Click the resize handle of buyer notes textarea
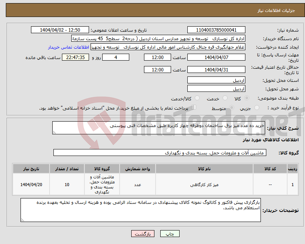305x244 pixels. point(22,220)
